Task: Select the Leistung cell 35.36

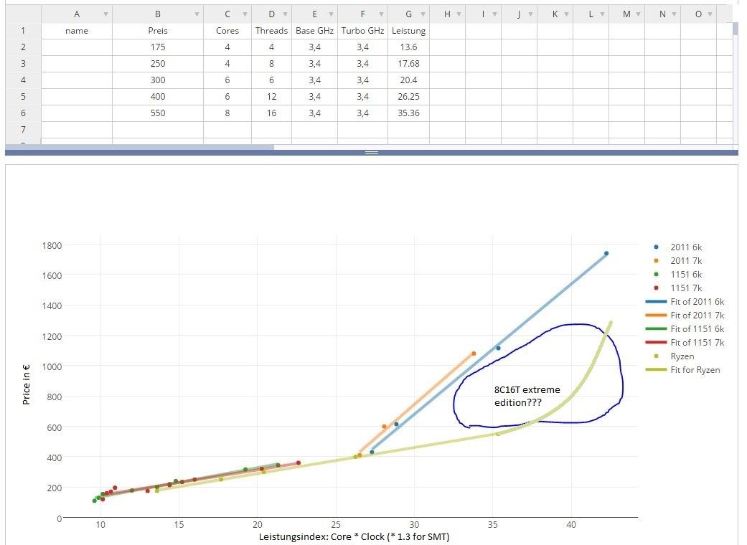Action: (x=409, y=113)
